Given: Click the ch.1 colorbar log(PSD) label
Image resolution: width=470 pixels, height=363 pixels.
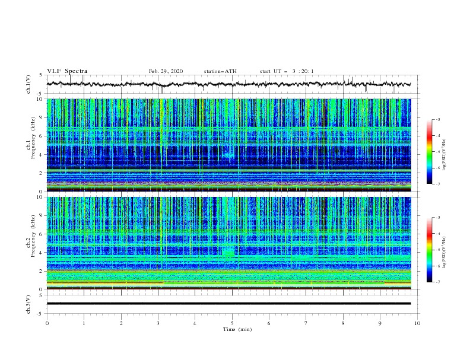Looking at the screenshot, I should pos(444,155).
